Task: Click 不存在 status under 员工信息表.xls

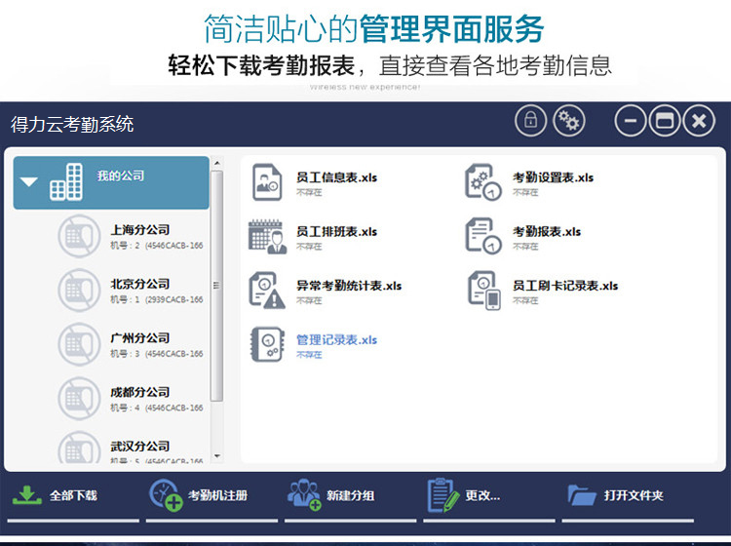Action: tap(309, 192)
